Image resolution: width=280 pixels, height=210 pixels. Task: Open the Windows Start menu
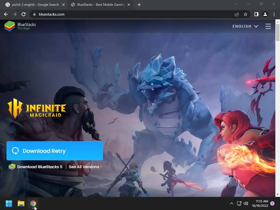(x=9, y=203)
